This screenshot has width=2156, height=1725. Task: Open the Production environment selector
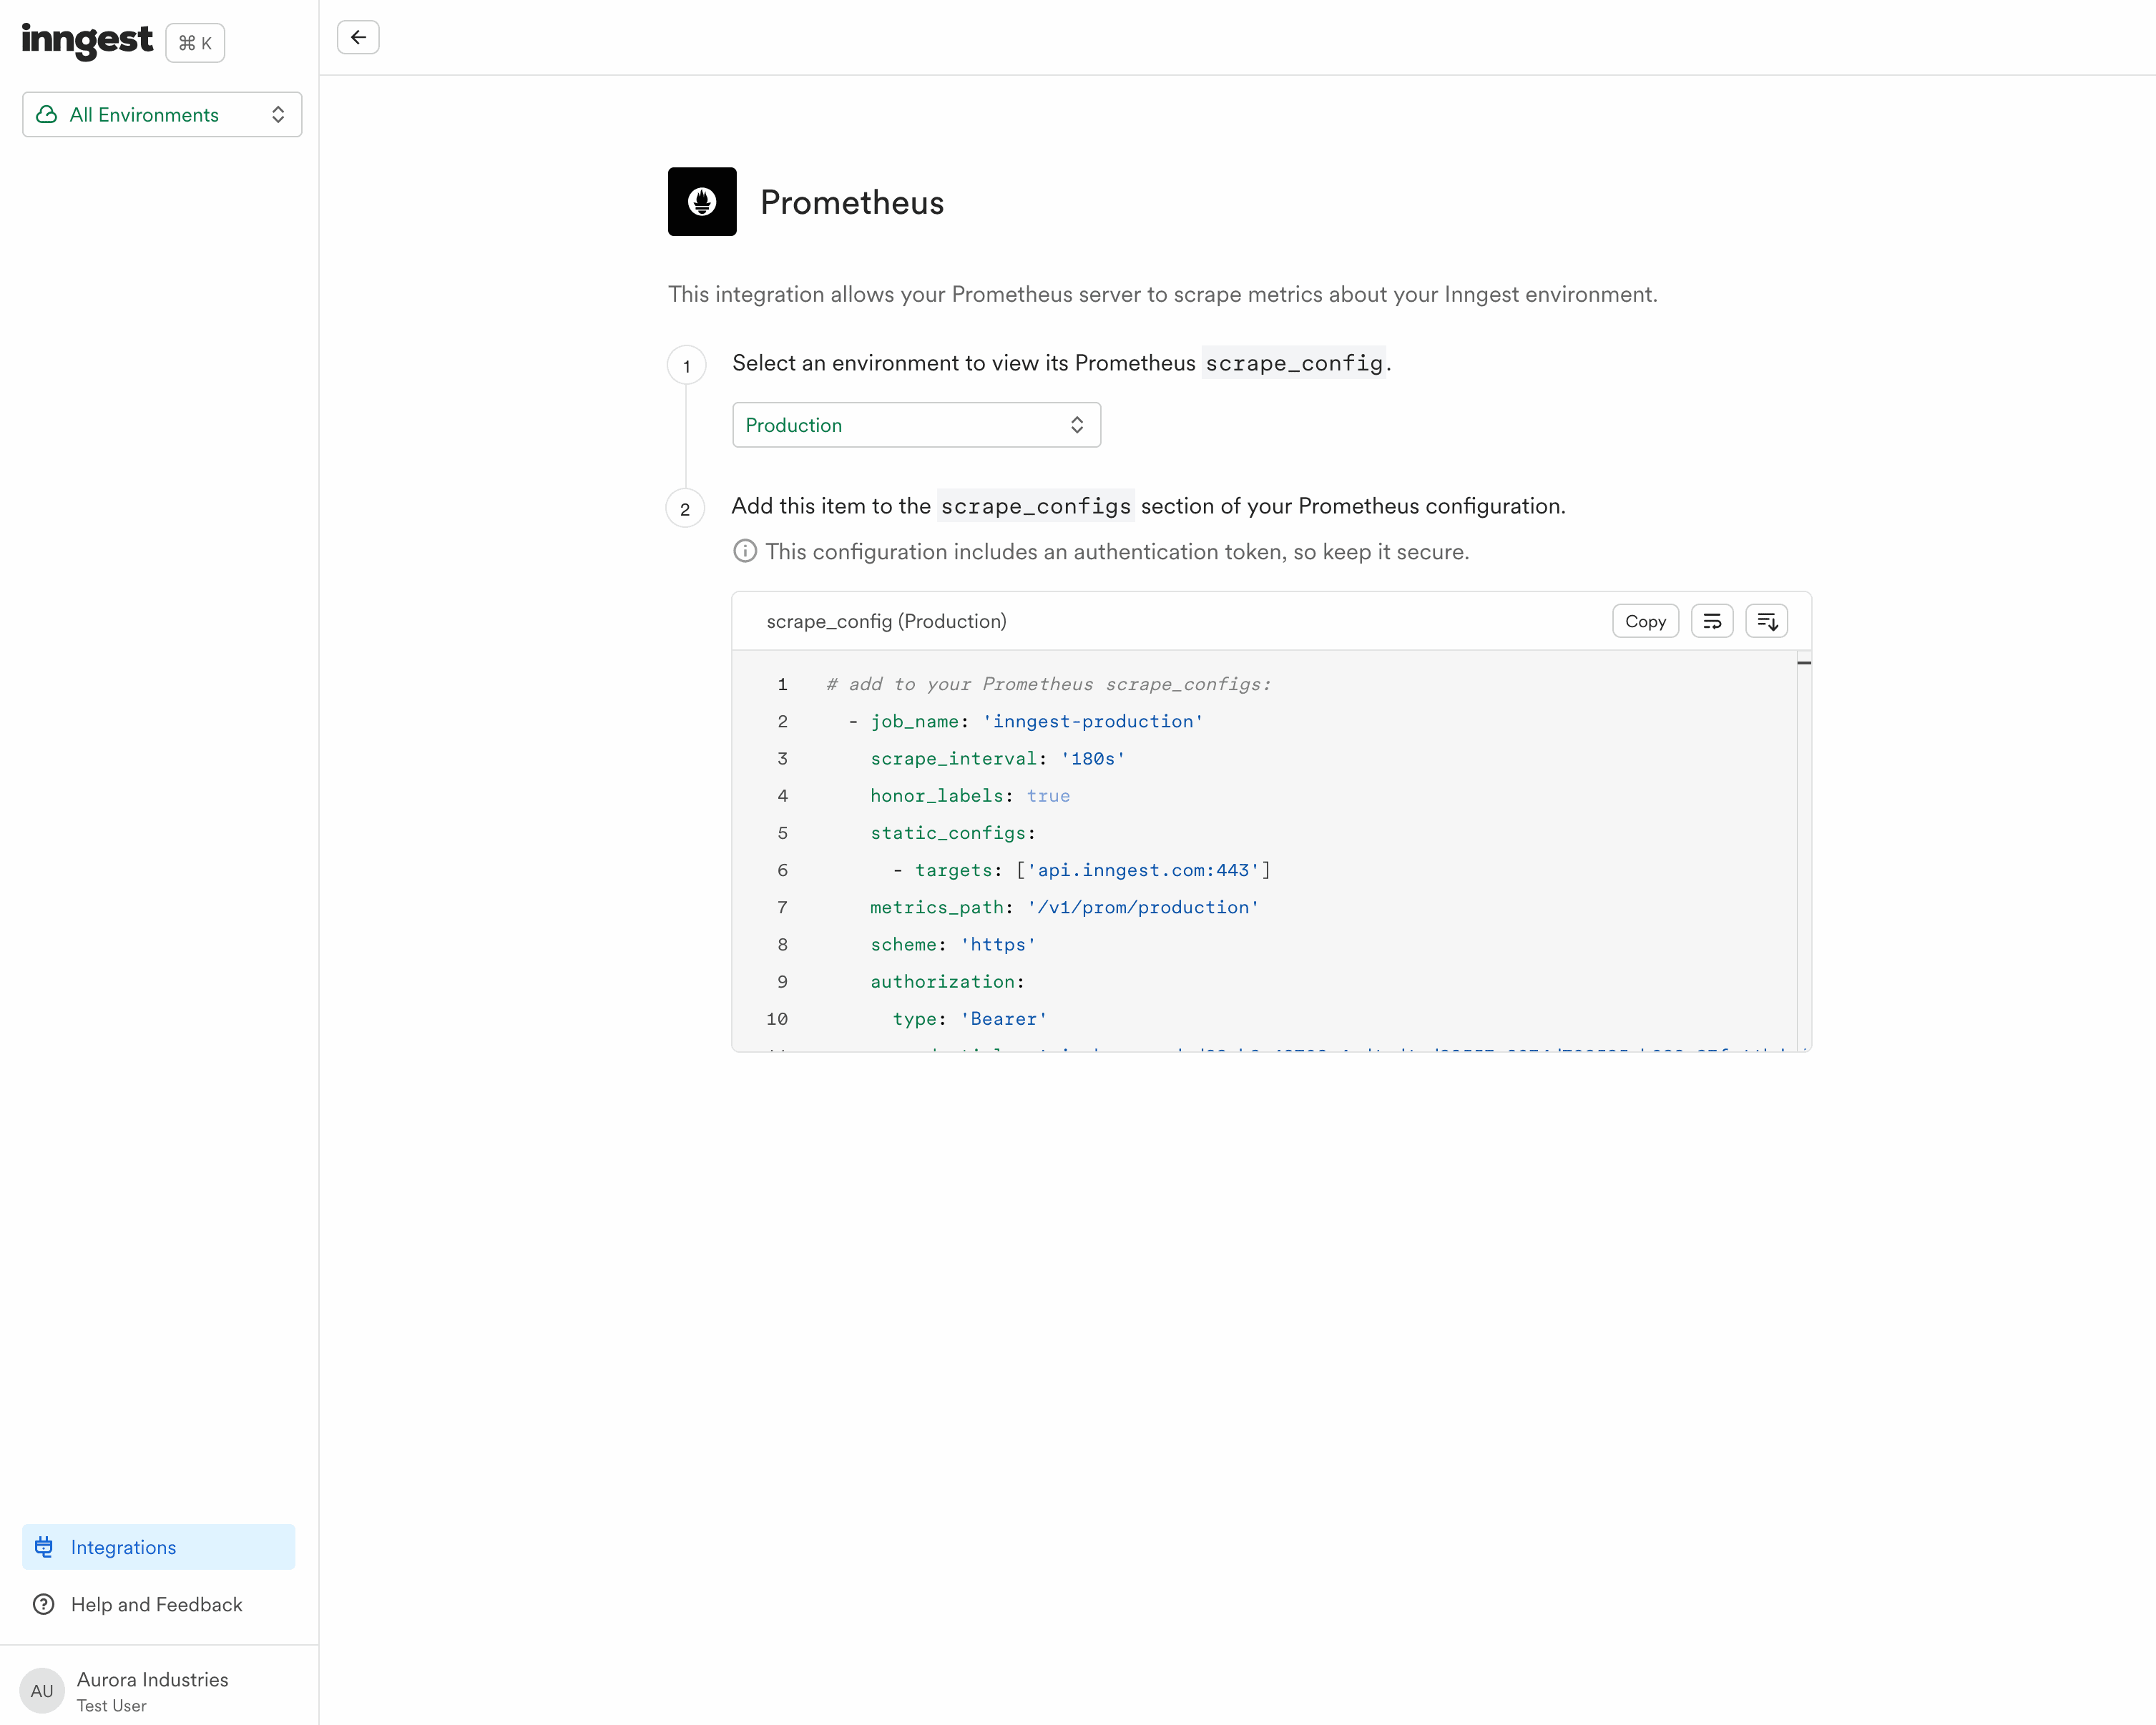point(915,424)
